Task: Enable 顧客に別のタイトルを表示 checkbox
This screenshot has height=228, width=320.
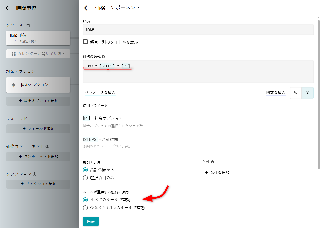Action: [x=85, y=42]
